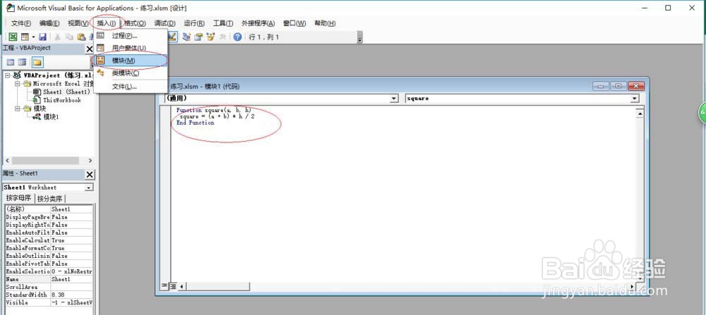This screenshot has height=315, width=706.
Task: Click the View Code icon in project pane
Action: click(x=11, y=63)
